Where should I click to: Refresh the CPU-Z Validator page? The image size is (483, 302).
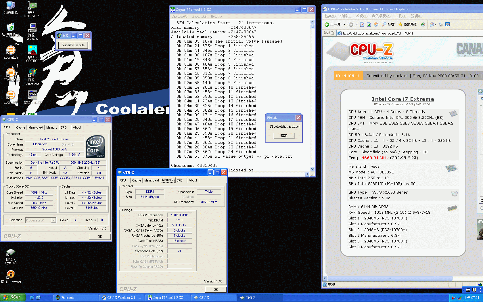(369, 24)
